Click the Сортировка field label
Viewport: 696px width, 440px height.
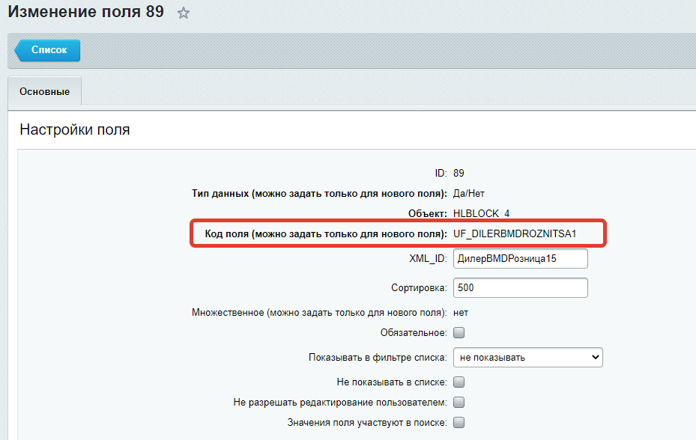click(x=419, y=287)
